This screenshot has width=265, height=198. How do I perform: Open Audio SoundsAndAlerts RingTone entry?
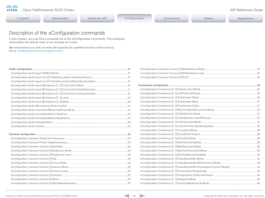tap(71, 114)
